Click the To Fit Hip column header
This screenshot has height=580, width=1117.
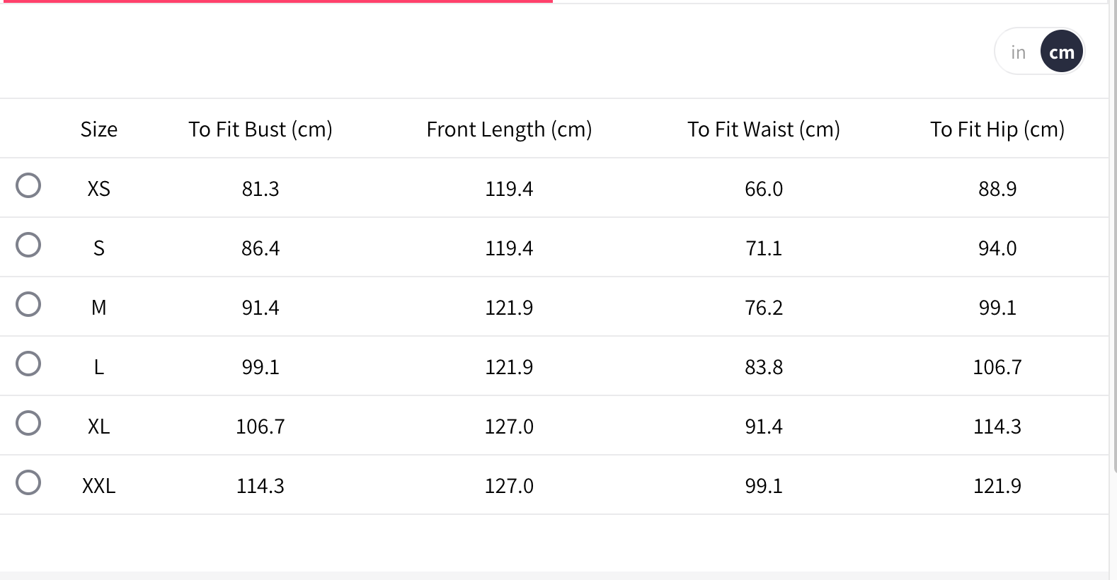point(997,129)
